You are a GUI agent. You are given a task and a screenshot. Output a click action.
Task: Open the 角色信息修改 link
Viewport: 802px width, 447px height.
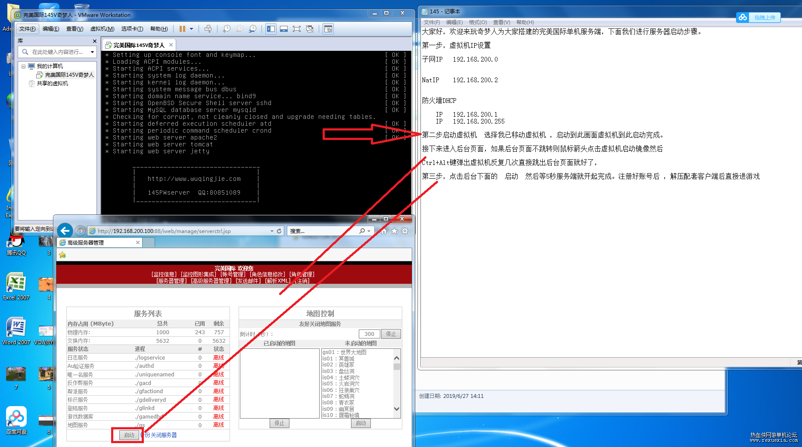click(x=267, y=274)
